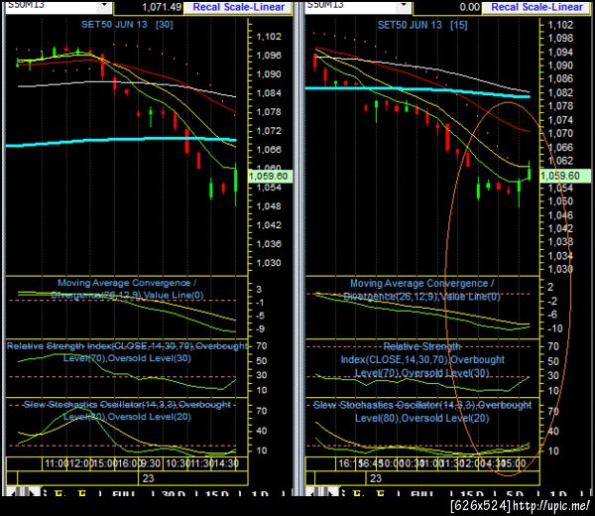Select 15D range under left chart
595x516 pixels.
point(217,493)
